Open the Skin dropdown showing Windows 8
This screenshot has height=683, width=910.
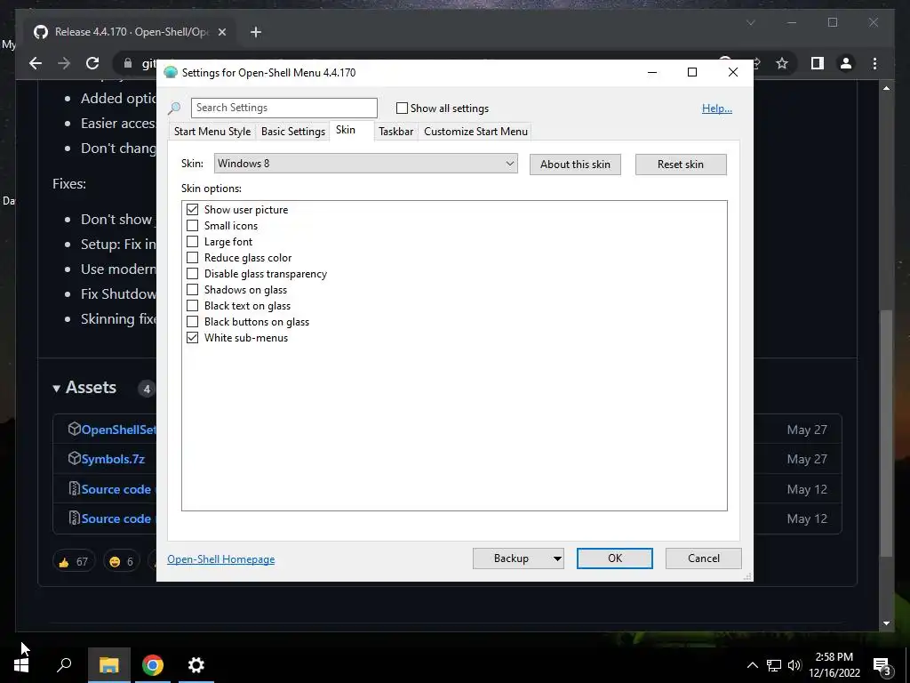(x=365, y=164)
